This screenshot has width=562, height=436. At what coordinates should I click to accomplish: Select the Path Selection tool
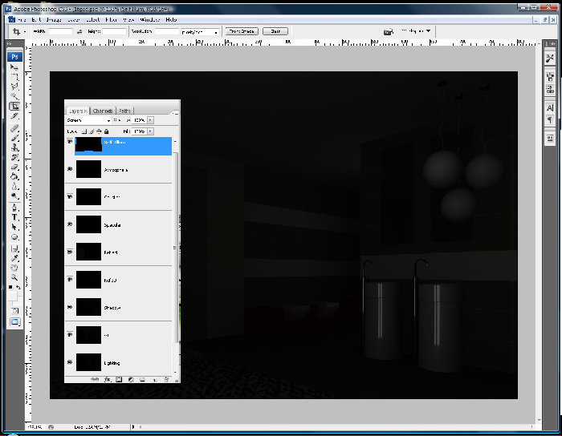[14, 227]
